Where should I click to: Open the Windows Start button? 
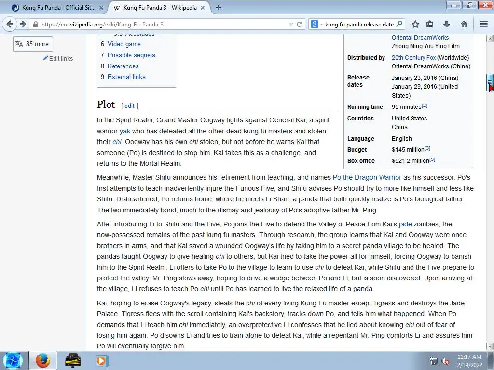[13, 360]
